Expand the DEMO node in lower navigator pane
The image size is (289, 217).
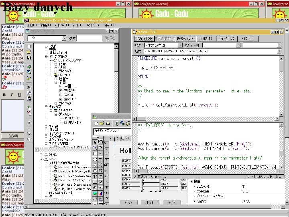41,155
